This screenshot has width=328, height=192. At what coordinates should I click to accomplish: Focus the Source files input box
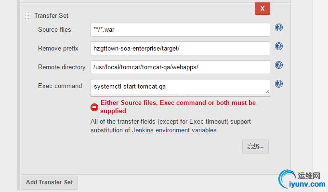pyautogui.click(x=180, y=30)
